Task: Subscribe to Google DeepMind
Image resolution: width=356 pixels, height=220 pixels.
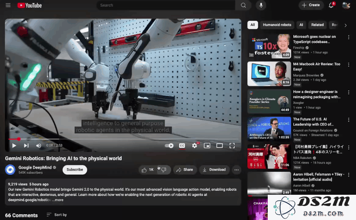Action: point(75,170)
